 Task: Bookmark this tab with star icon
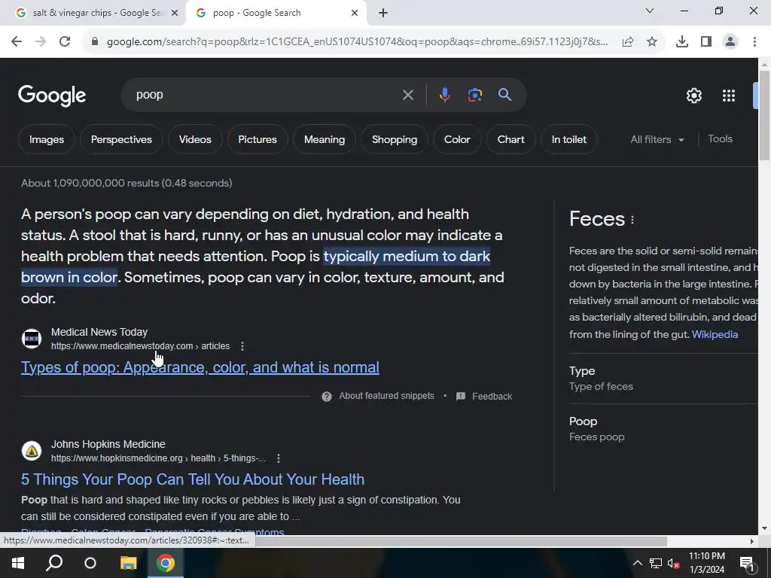(652, 42)
